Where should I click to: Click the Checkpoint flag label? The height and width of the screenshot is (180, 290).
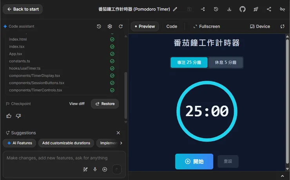tap(18, 104)
